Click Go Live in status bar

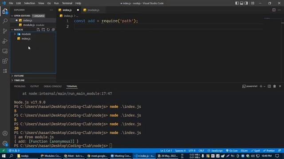[x=232, y=151]
